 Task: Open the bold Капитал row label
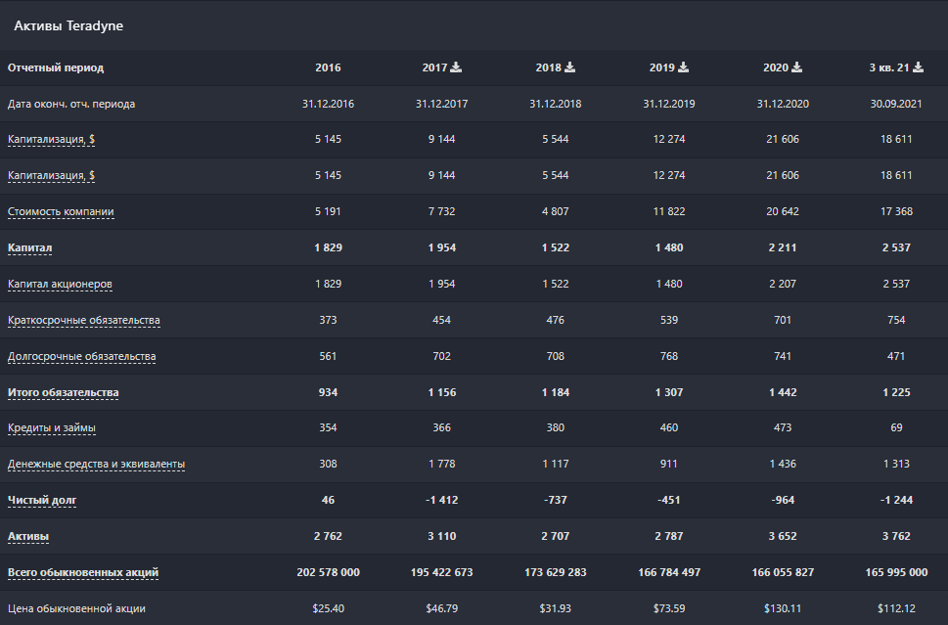pos(29,247)
